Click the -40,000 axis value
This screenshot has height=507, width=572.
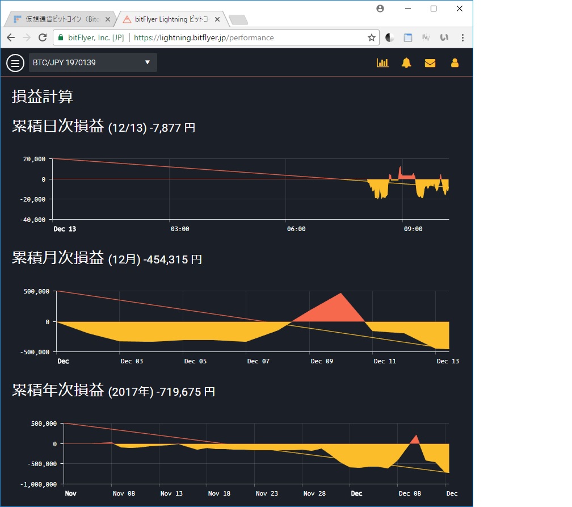pyautogui.click(x=33, y=219)
